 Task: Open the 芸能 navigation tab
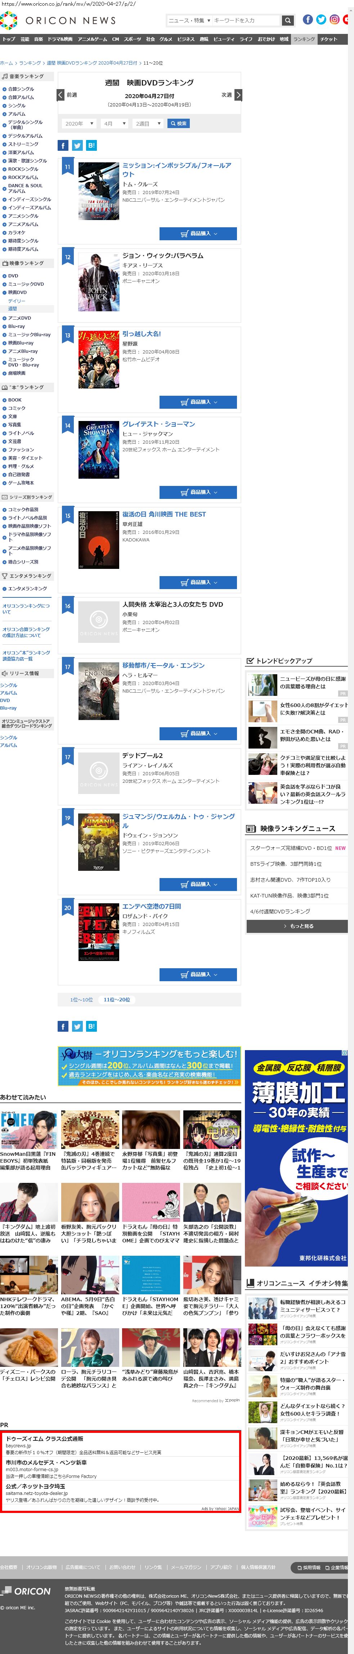coord(24,39)
